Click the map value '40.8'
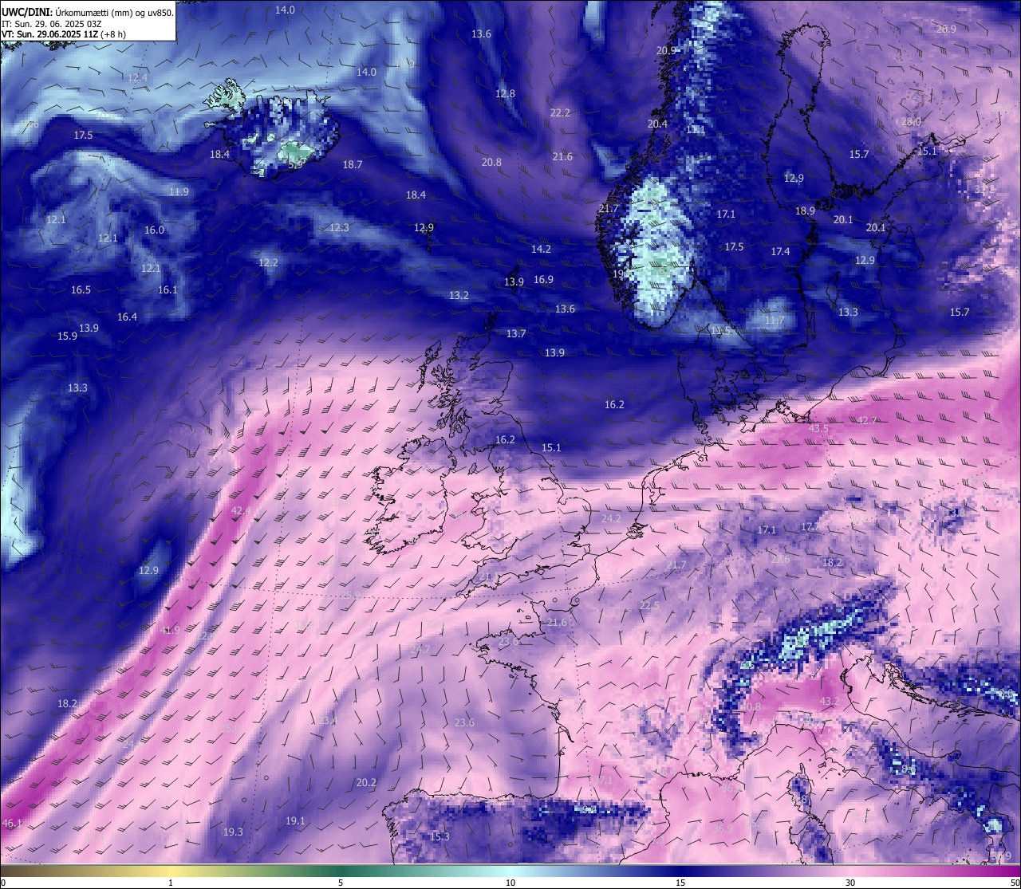This screenshot has width=1021, height=889. click(x=750, y=706)
